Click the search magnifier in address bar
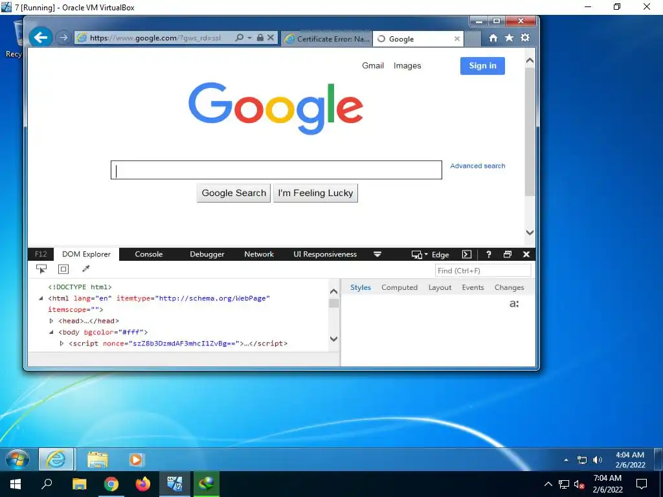The width and height of the screenshot is (663, 497). click(240, 38)
